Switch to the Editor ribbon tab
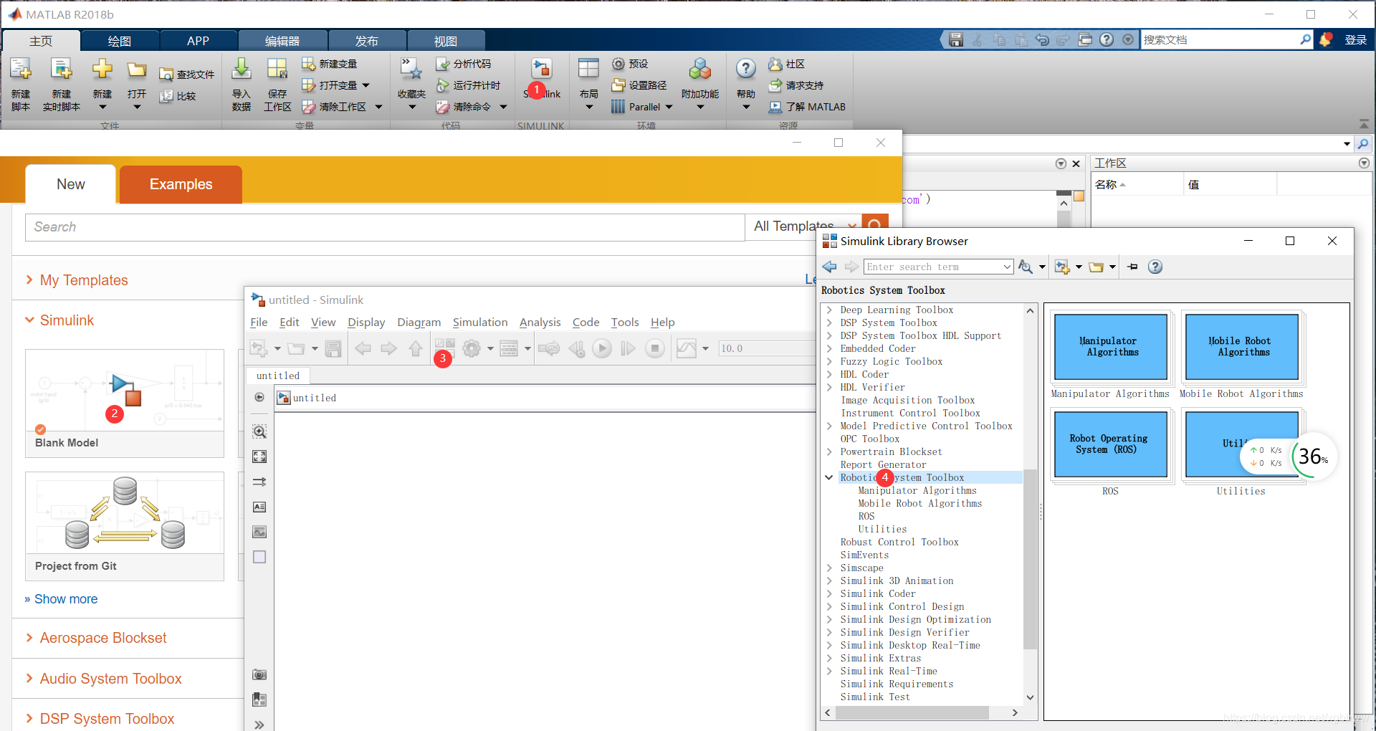Viewport: 1376px width, 731px height. click(282, 41)
